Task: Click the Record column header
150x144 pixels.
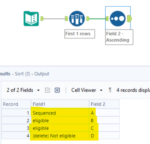Action: coord(16,104)
